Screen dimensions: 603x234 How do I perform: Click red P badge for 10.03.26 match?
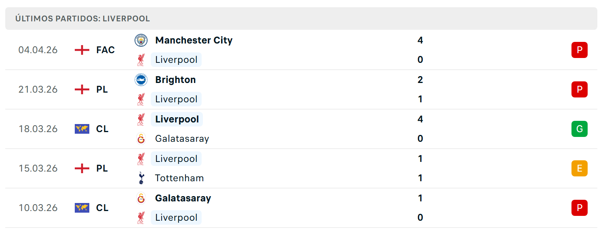coord(579,208)
